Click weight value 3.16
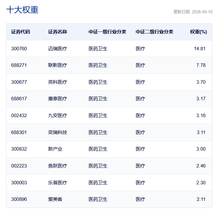 point(201,116)
